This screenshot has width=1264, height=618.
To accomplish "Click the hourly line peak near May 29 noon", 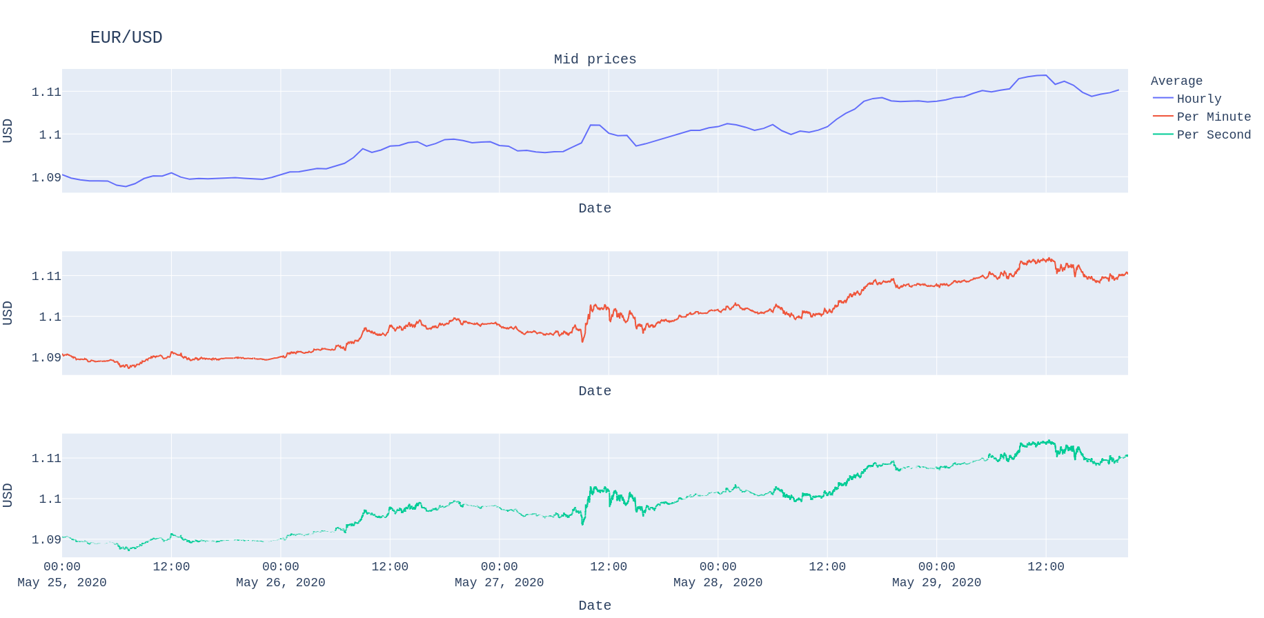I will point(1045,75).
